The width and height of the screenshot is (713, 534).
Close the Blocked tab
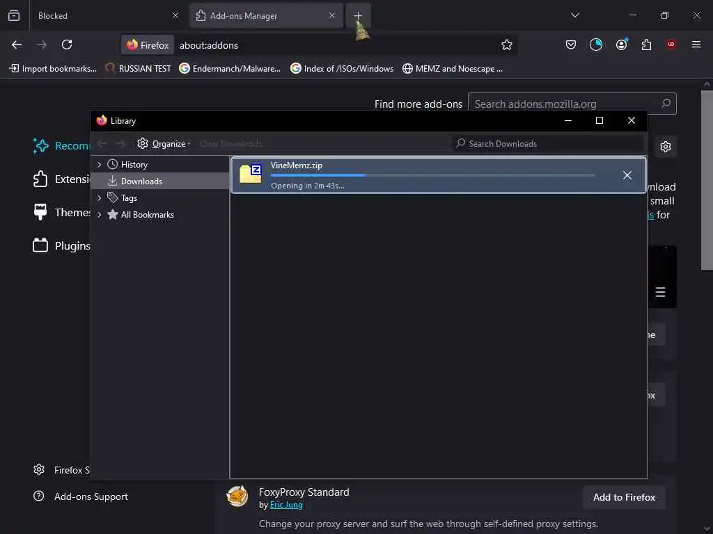pyautogui.click(x=175, y=15)
